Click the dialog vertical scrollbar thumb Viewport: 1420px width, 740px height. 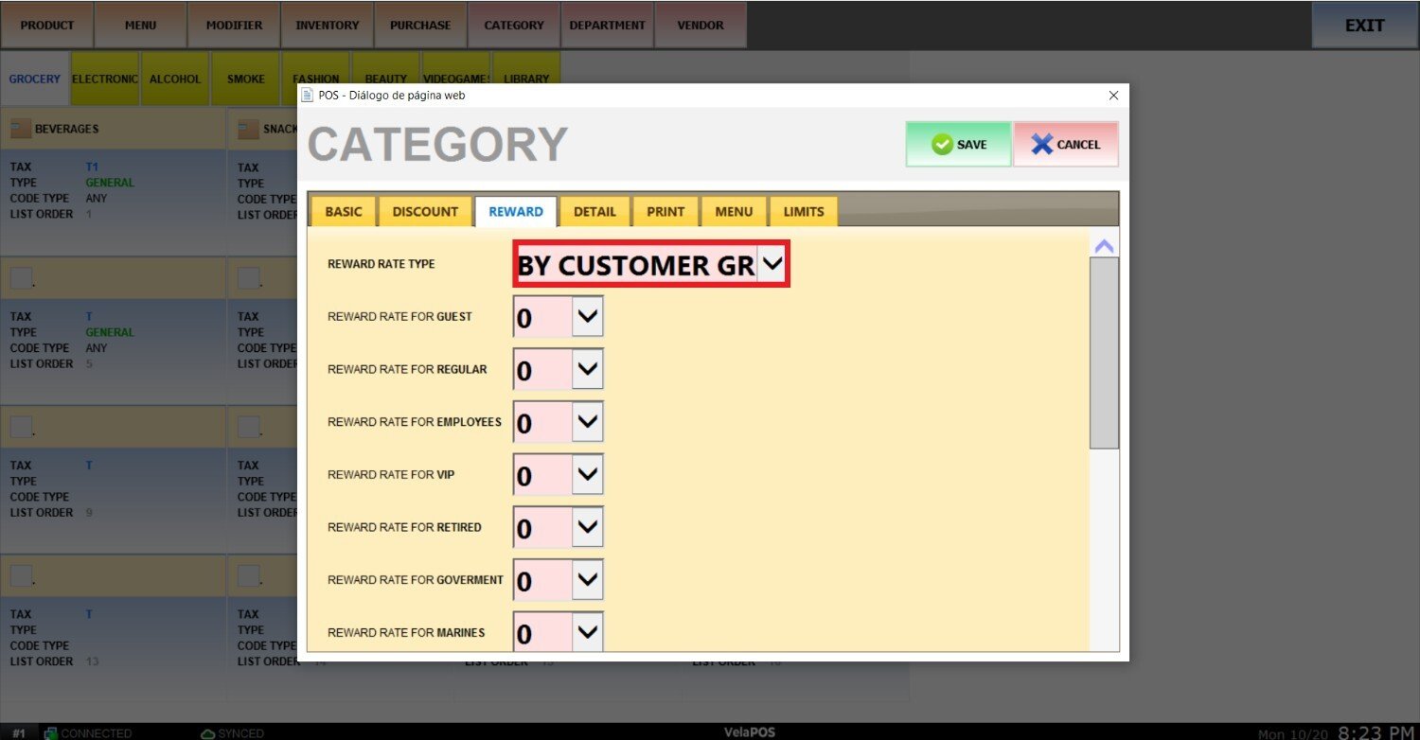(x=1104, y=352)
